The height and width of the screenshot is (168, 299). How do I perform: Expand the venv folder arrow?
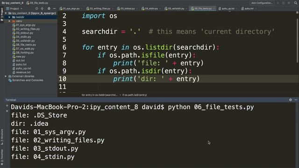9,21
